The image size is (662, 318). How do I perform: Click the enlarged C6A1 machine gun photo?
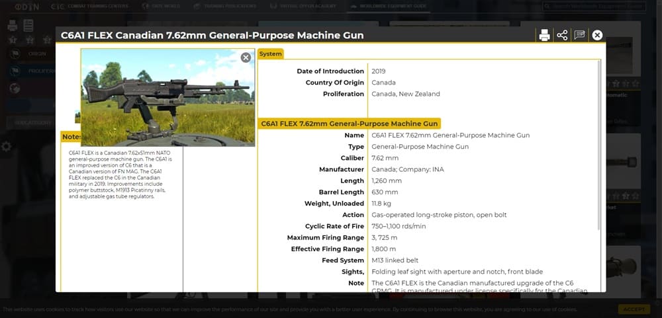(x=167, y=98)
